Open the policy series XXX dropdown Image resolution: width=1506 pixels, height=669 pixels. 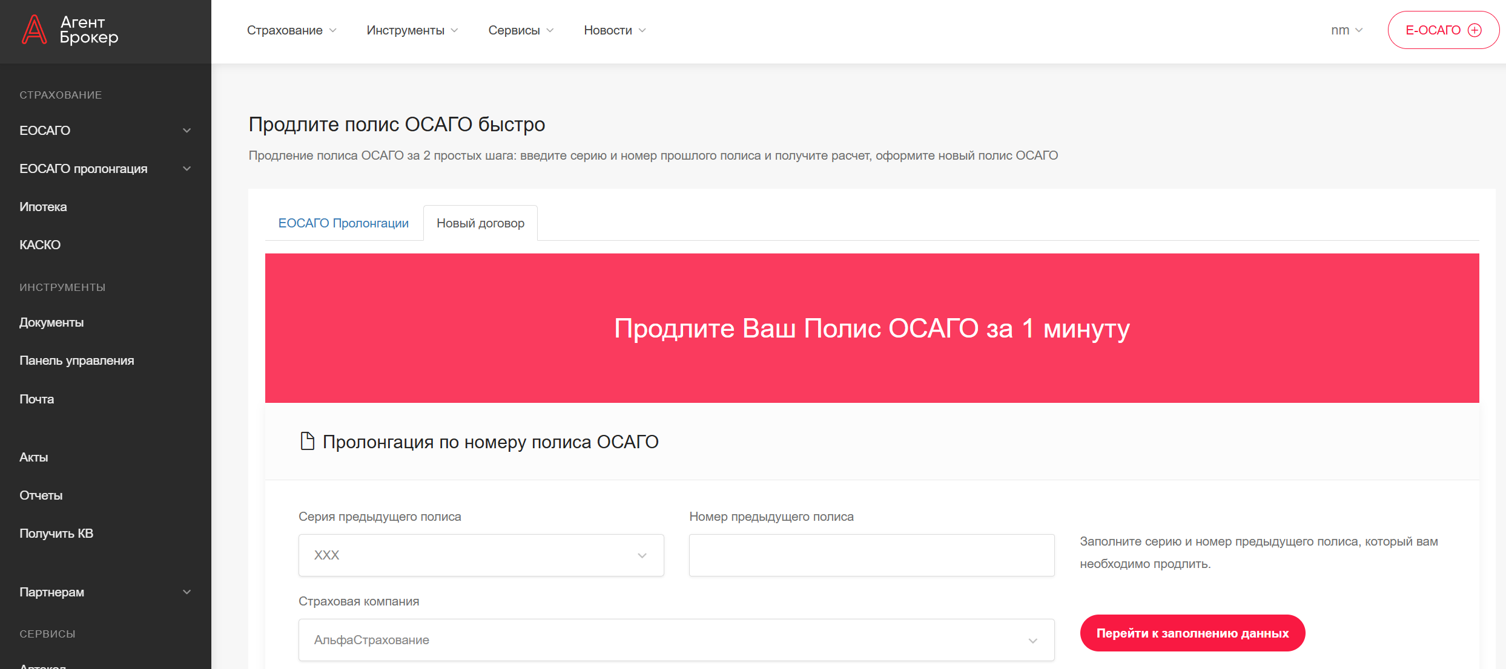(x=481, y=555)
